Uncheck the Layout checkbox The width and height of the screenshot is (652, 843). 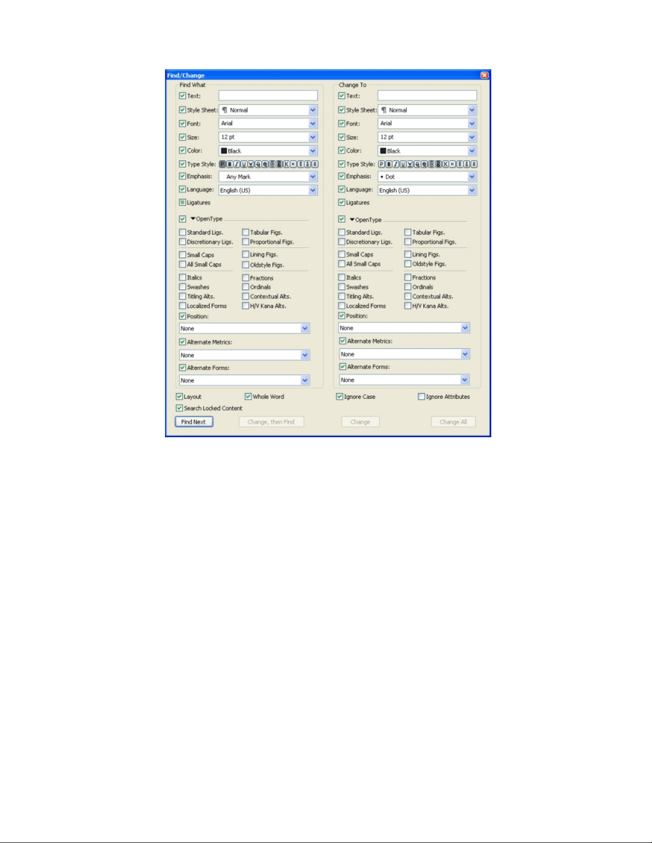coord(179,397)
